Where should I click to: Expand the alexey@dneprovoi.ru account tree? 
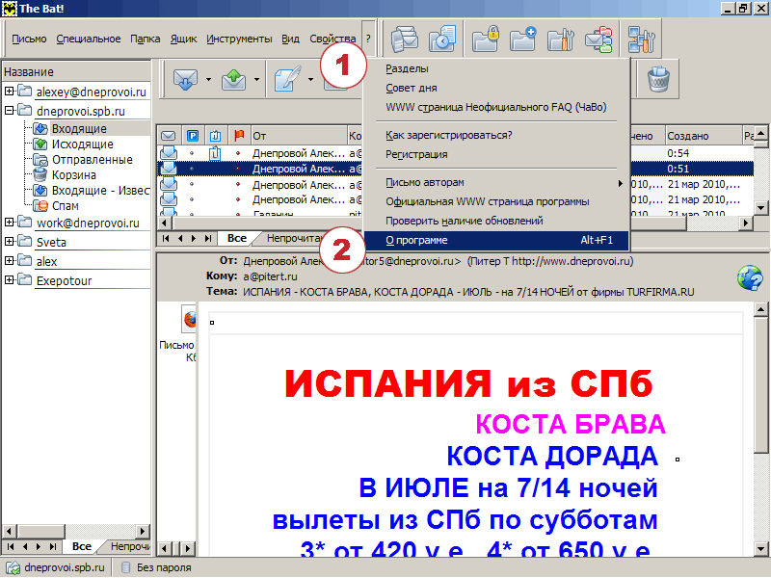[10, 92]
